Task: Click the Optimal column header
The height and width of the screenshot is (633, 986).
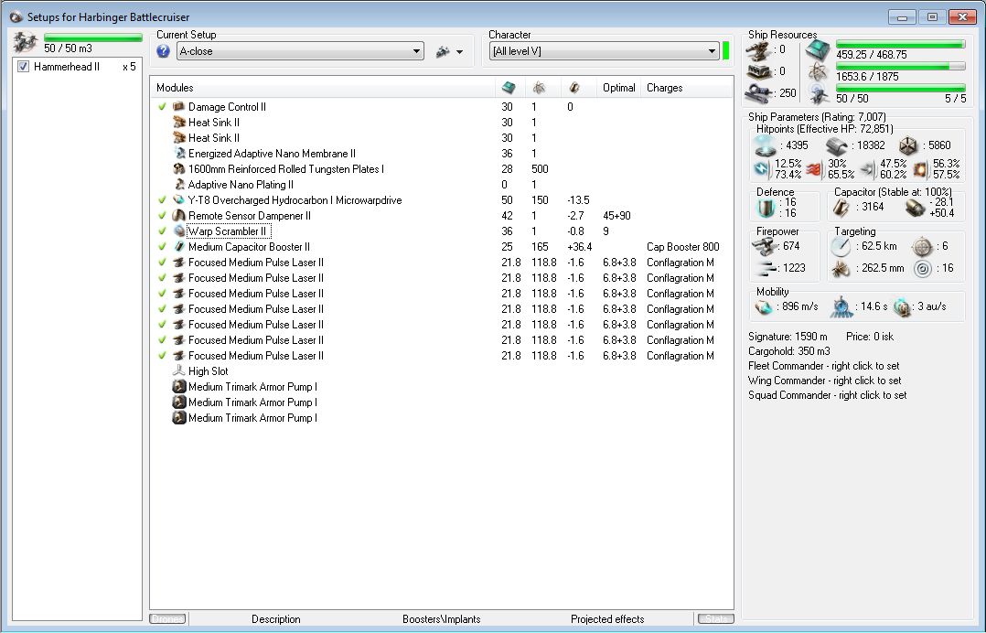Action: click(618, 88)
